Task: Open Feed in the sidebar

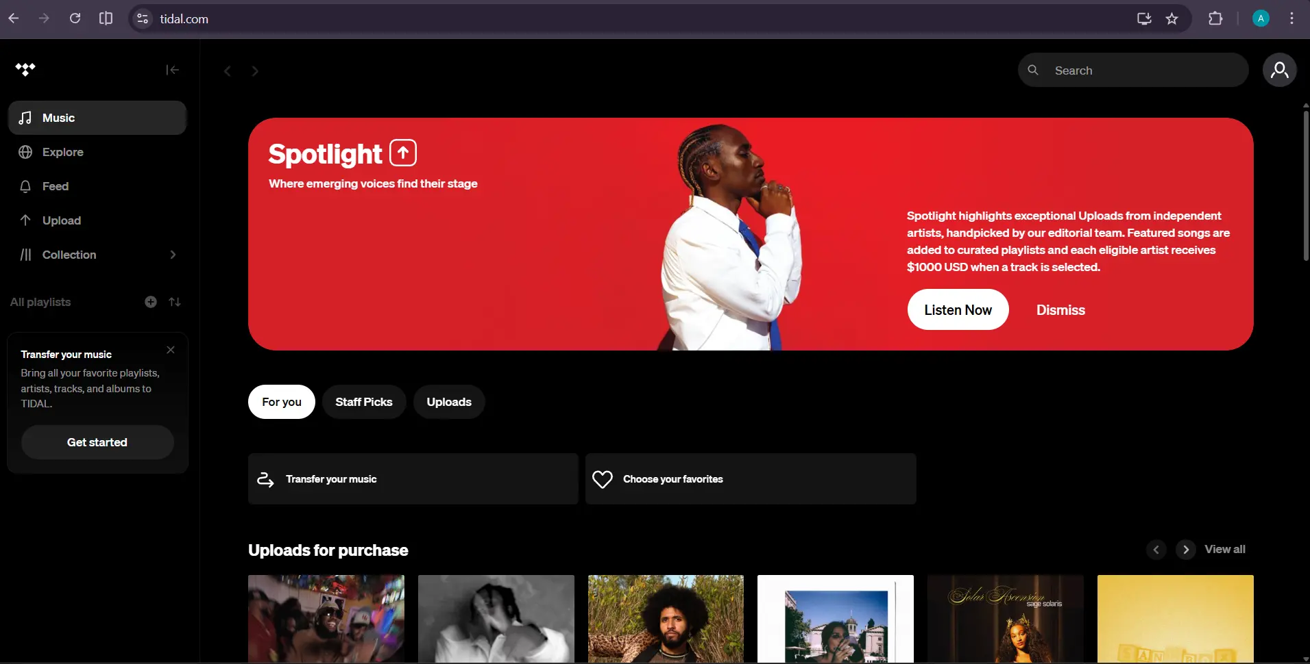Action: pos(97,186)
